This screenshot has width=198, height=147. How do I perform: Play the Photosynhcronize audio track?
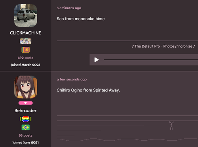[x=97, y=60]
